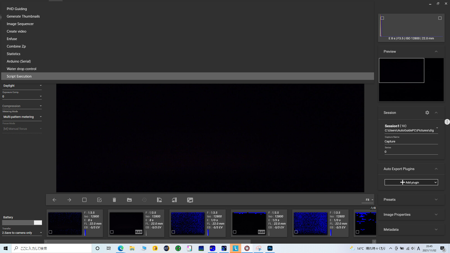This screenshot has height=253, width=450.
Task: Open the Compression dropdown
Action: [x=22, y=106]
